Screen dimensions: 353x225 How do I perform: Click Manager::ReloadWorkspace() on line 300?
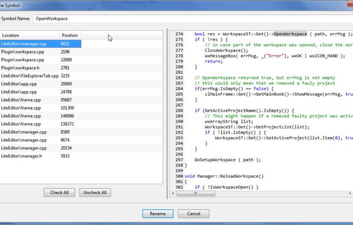(230, 176)
